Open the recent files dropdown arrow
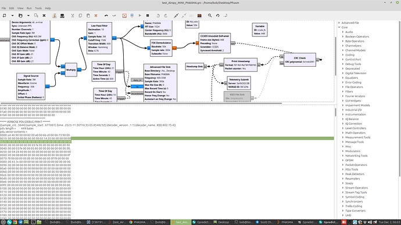 point(28,16)
